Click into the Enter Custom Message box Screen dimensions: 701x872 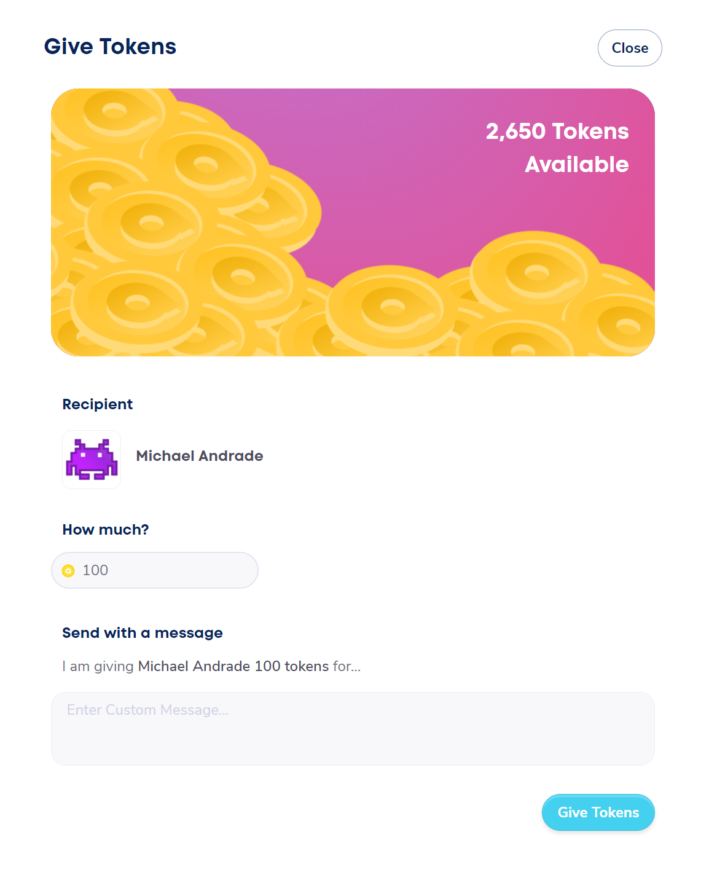pos(352,728)
